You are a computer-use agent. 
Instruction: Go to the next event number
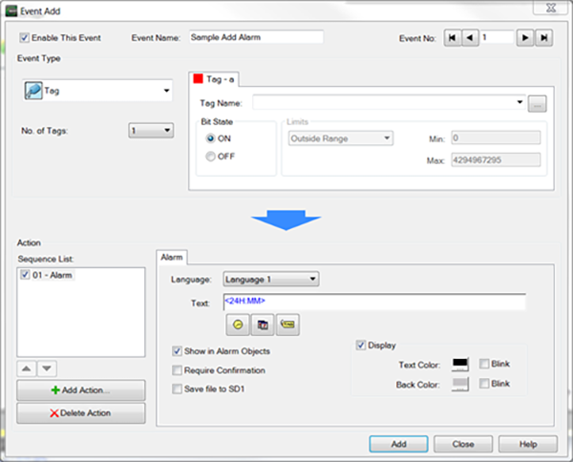525,37
